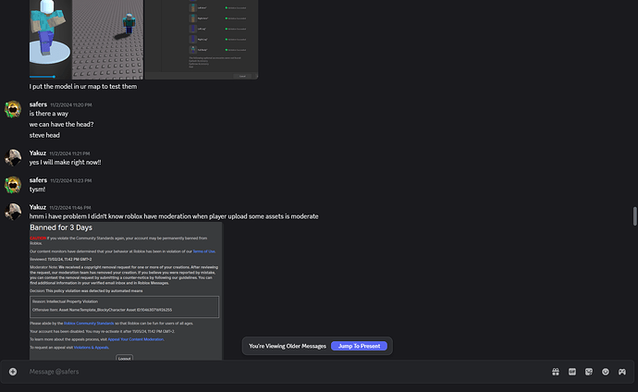Screen dimensions: 638x392
Task: Click Yakuz avatar next to 'yes I will make right now!!'
Action: point(13,158)
